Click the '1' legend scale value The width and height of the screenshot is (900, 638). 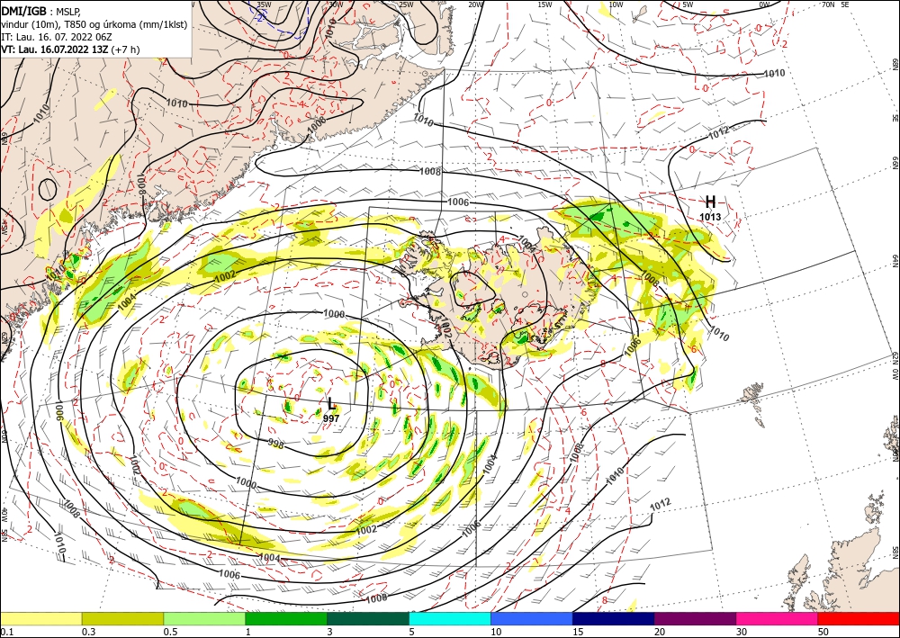(248, 631)
